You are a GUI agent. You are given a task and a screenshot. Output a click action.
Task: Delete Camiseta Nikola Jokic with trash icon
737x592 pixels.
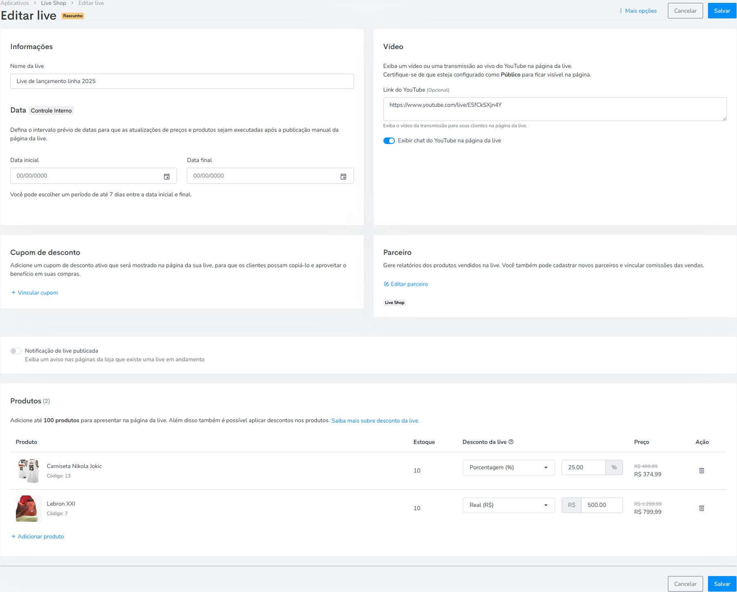(701, 470)
